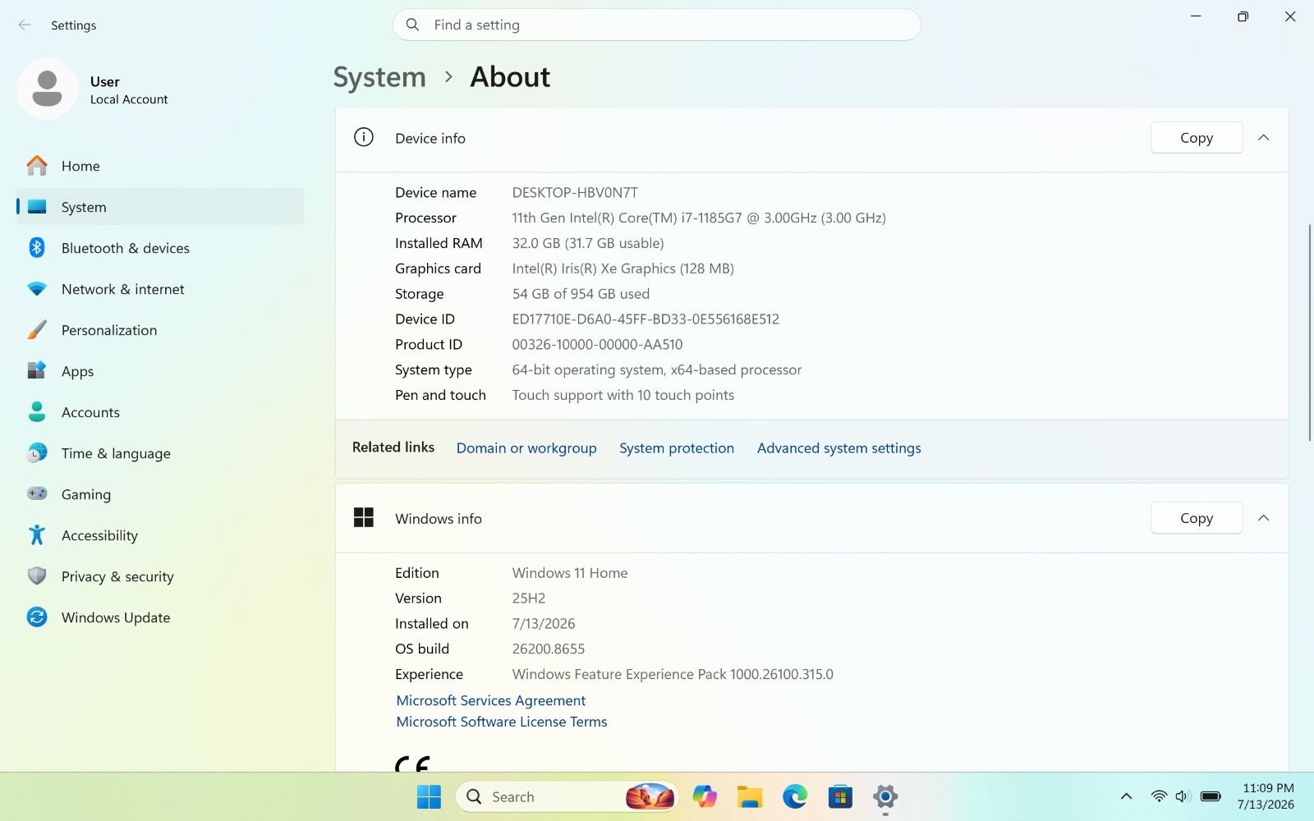
Task: Open the User account avatar
Action: click(47, 89)
